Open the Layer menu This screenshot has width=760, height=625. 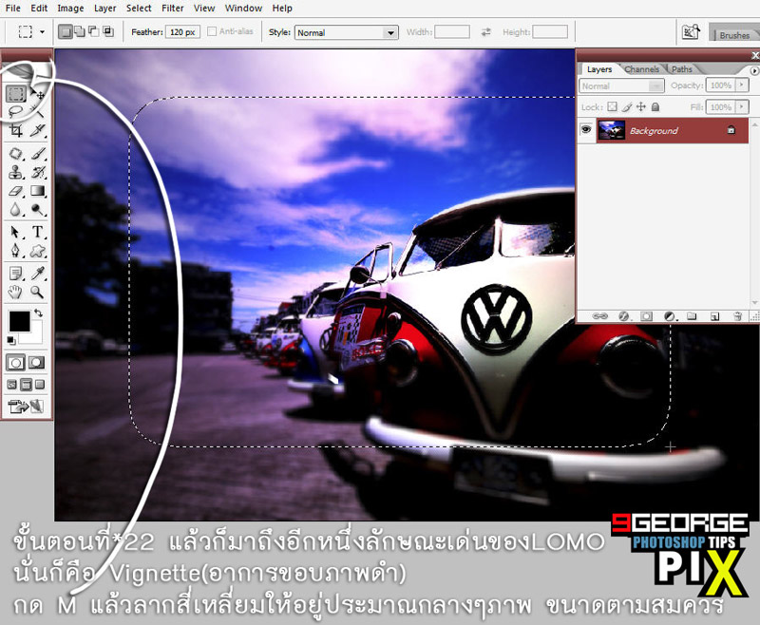[x=105, y=9]
